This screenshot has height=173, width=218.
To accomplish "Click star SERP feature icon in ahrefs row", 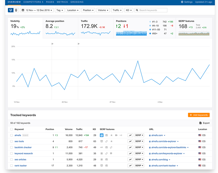I will point(111,135).
